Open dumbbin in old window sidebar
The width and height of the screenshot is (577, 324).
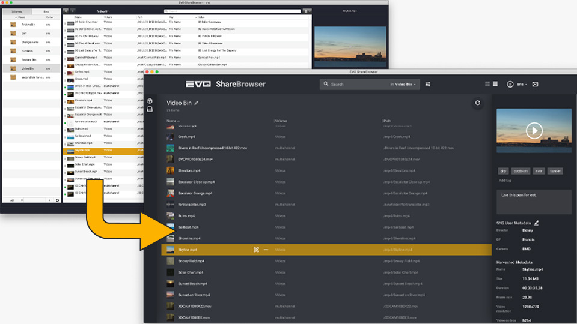[31, 51]
